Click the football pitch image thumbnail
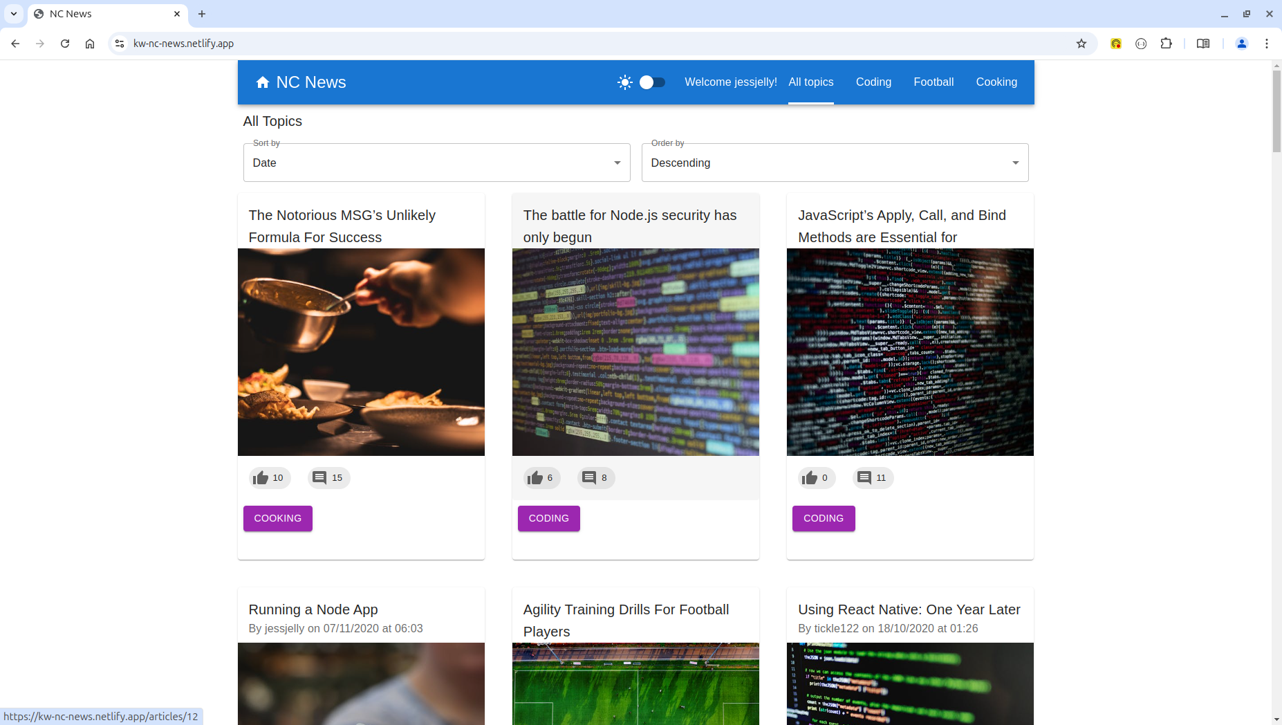The width and height of the screenshot is (1282, 725). (x=635, y=683)
